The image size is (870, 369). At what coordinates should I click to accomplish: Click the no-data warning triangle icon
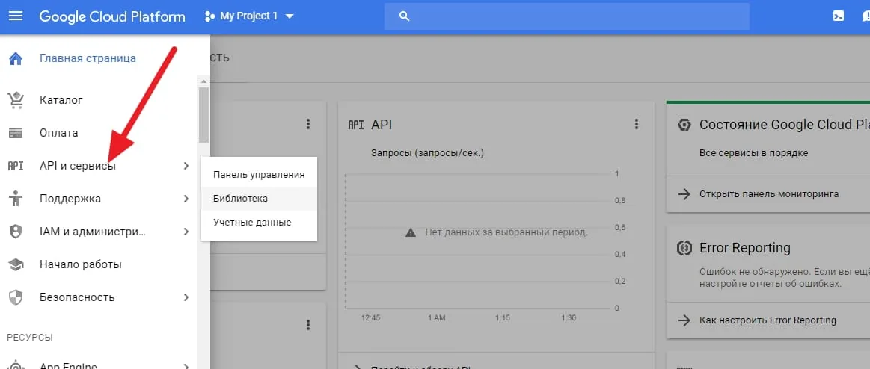click(x=411, y=233)
